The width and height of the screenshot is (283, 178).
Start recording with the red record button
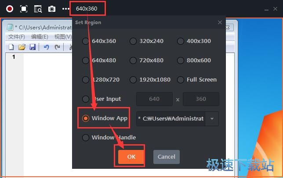[x=10, y=9]
